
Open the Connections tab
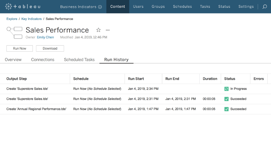pos(43,60)
